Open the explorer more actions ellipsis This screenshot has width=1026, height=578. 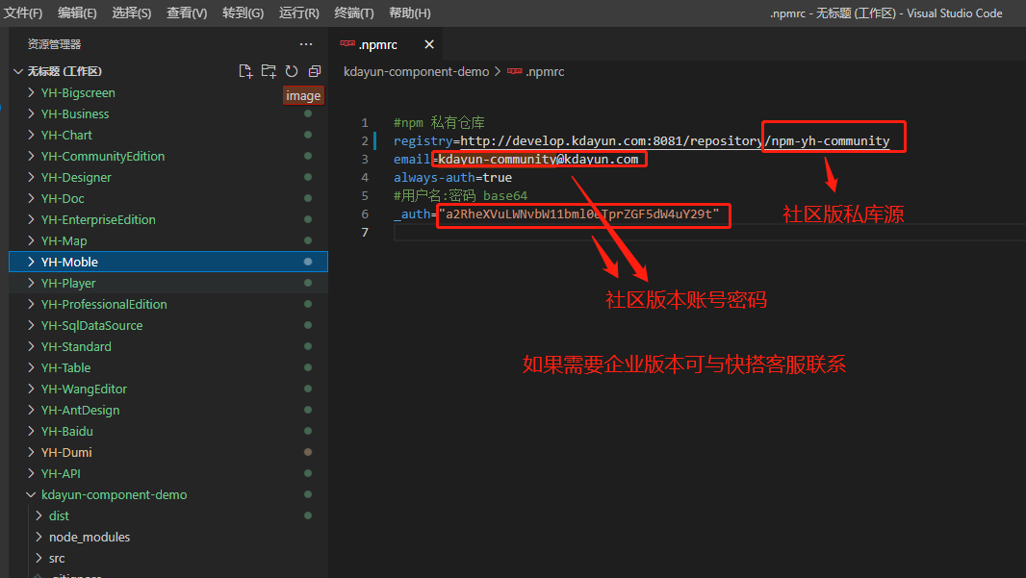click(306, 44)
